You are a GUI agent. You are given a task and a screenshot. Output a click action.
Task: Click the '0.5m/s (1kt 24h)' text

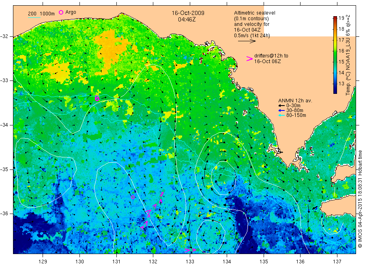252,36
